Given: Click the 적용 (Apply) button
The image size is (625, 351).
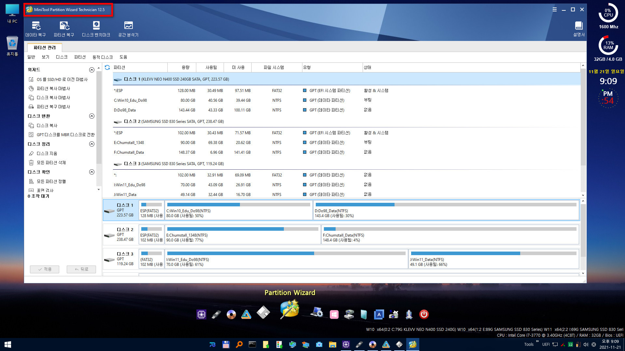Looking at the screenshot, I should pos(45,269).
